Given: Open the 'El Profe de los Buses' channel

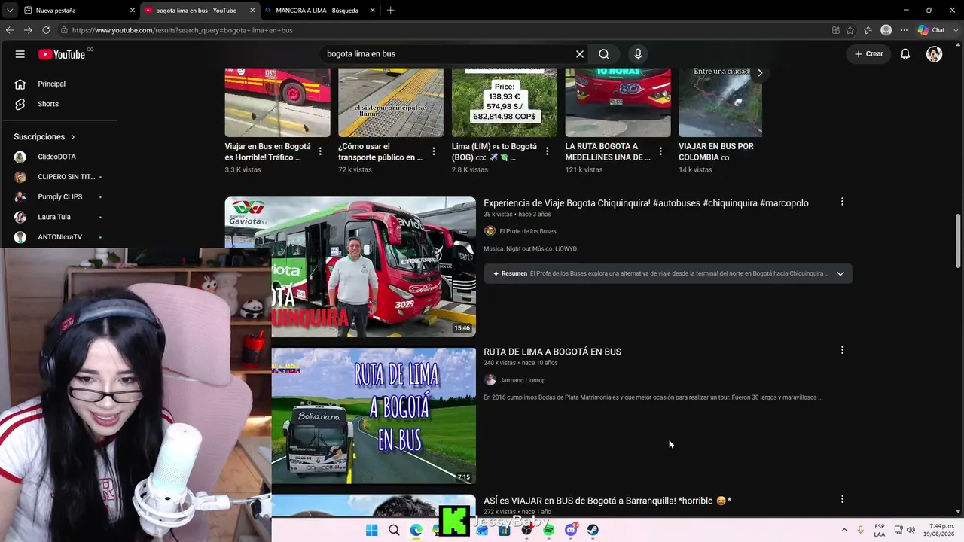Looking at the screenshot, I should (x=528, y=231).
